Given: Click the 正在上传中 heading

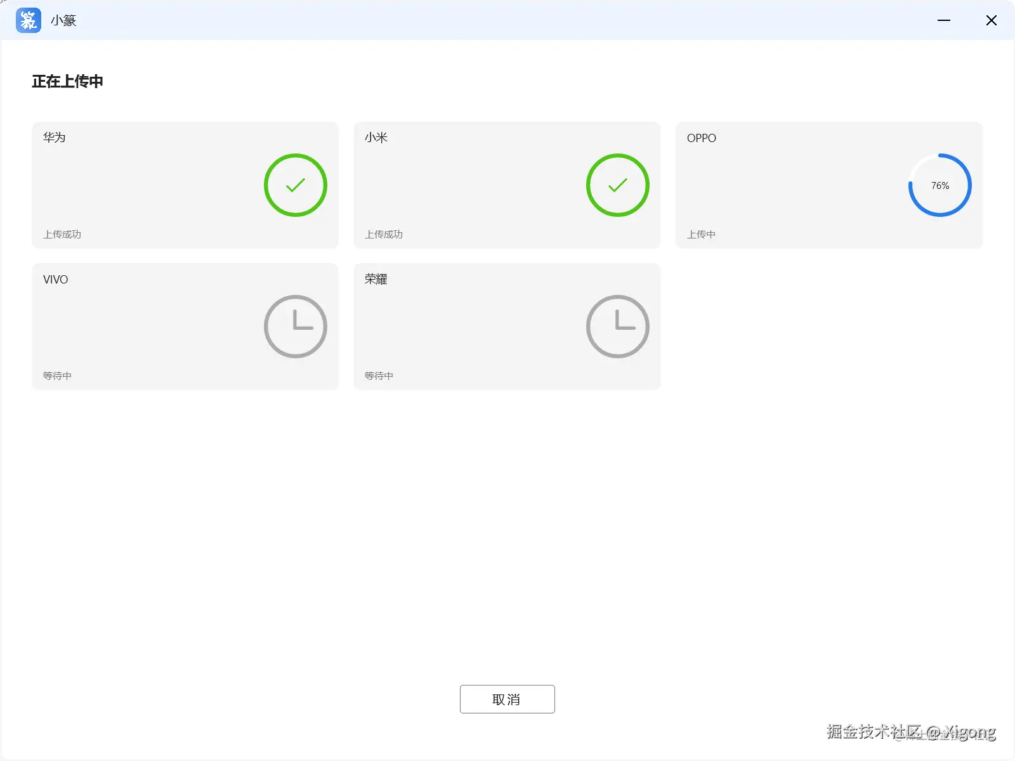Looking at the screenshot, I should click(x=68, y=81).
